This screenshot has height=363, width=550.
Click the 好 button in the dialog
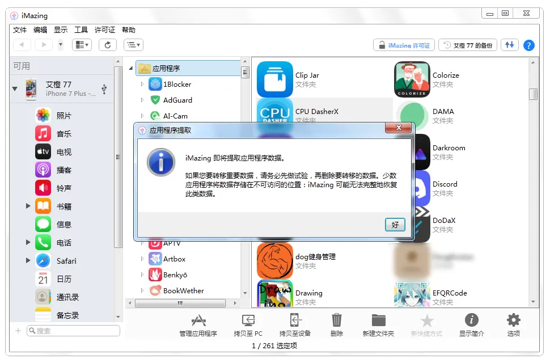[x=395, y=225]
